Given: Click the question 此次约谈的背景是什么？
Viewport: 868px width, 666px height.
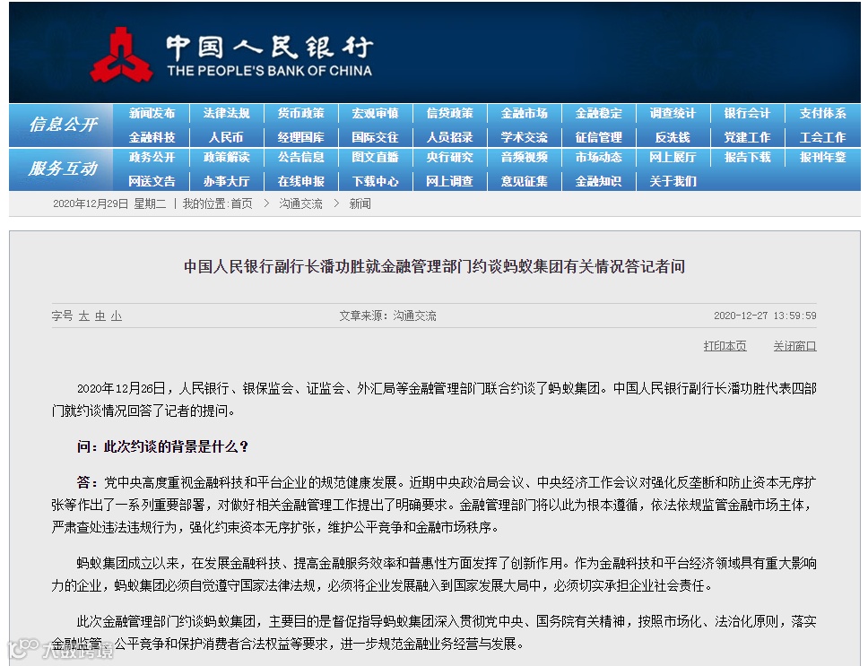Looking at the screenshot, I should point(162,447).
